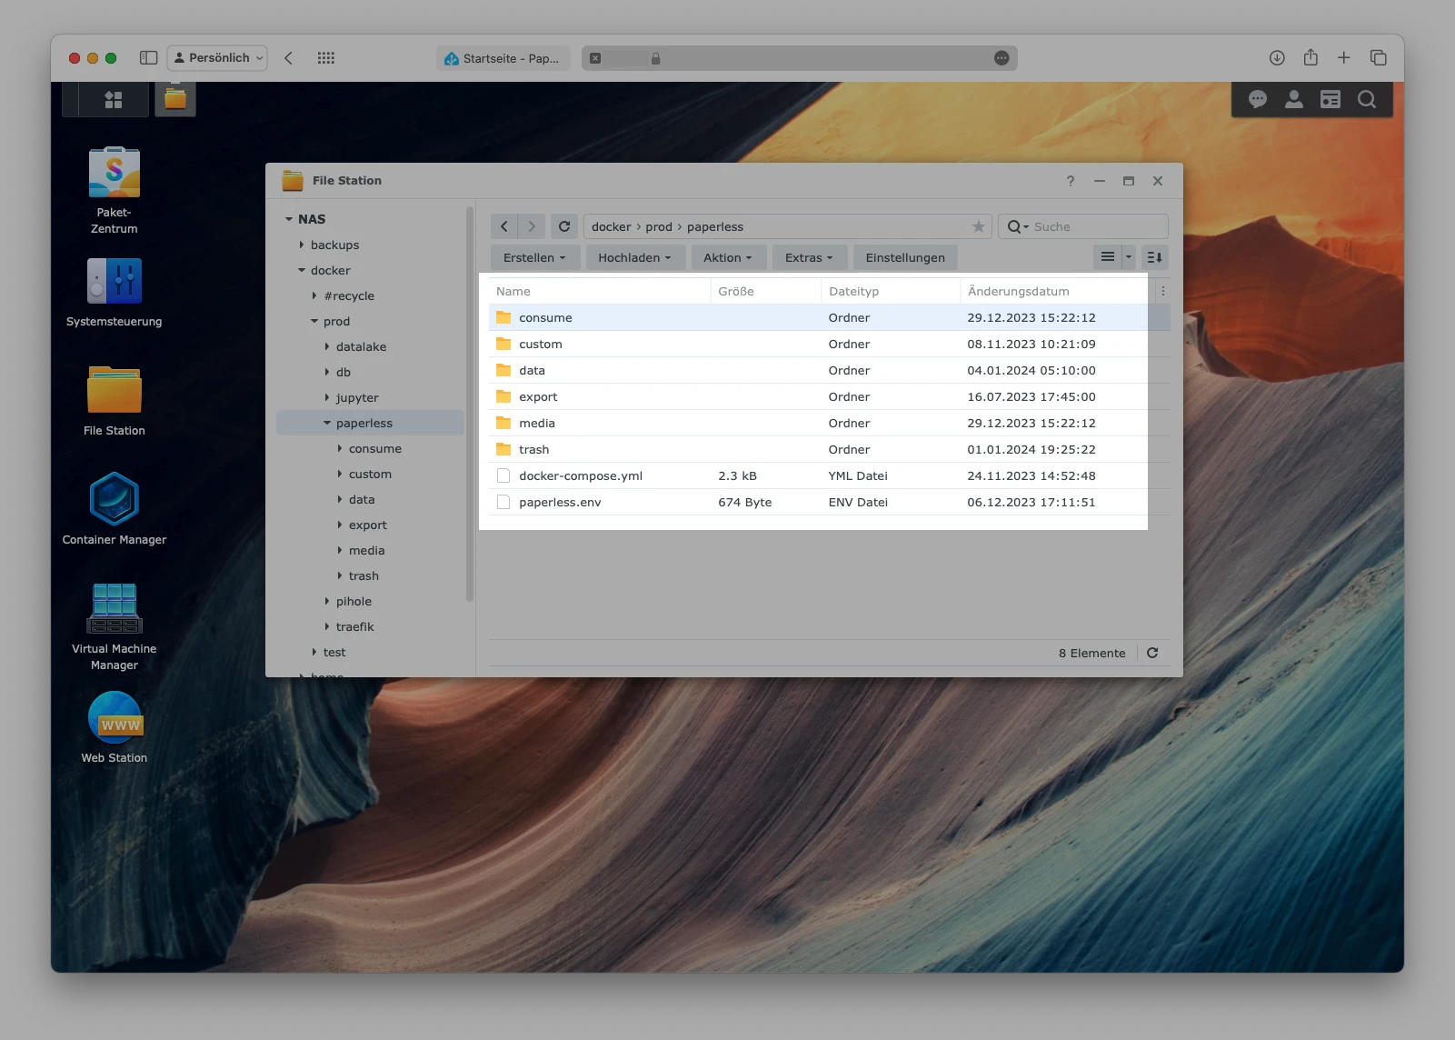Open Container Manager from desktop
1455x1040 pixels.
(114, 499)
